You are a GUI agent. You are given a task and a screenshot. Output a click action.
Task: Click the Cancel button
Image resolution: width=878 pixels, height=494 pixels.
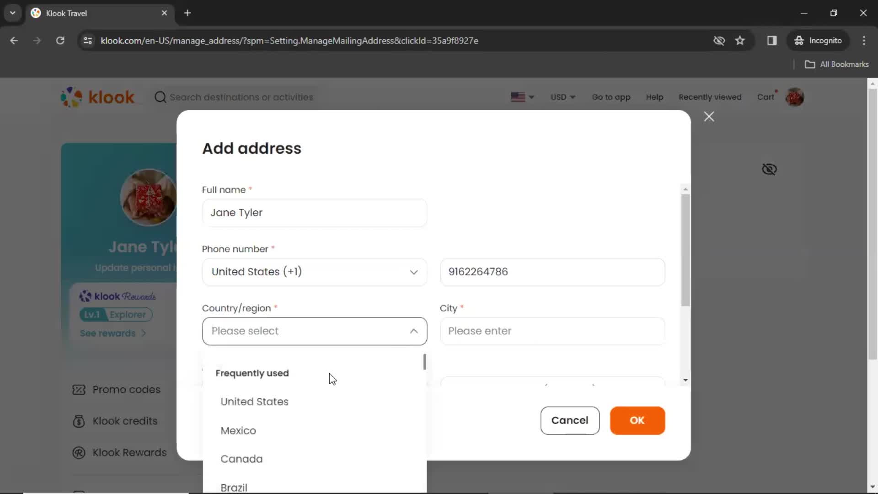pos(570,420)
